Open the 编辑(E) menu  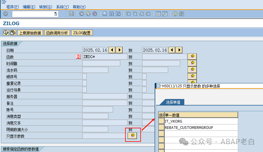click(x=29, y=7)
